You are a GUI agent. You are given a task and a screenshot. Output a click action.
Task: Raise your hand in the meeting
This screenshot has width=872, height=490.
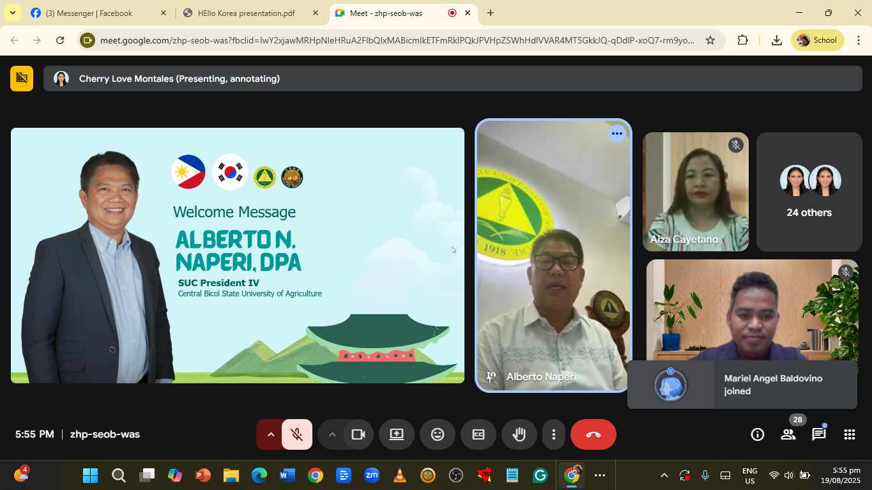[x=519, y=434]
